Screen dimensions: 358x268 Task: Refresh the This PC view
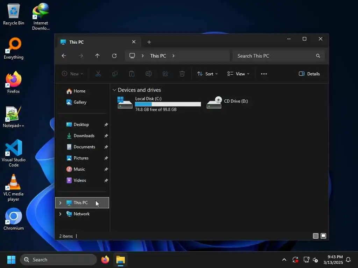114,56
